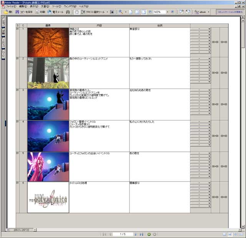This screenshot has height=238, width=246.
Task: Select the Snapshot camera tool
Action: pyautogui.click(x=112, y=12)
